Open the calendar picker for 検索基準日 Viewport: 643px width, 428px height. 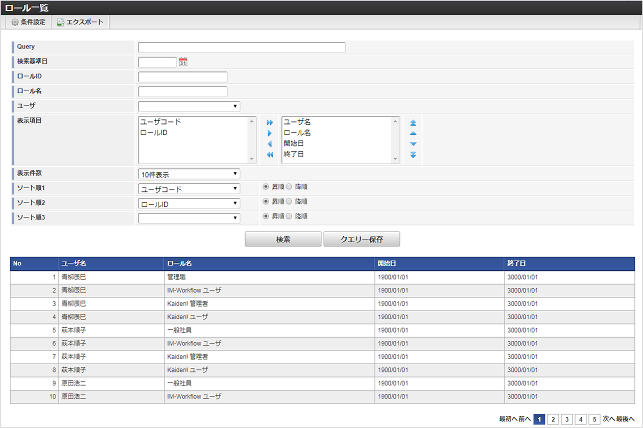pos(183,62)
